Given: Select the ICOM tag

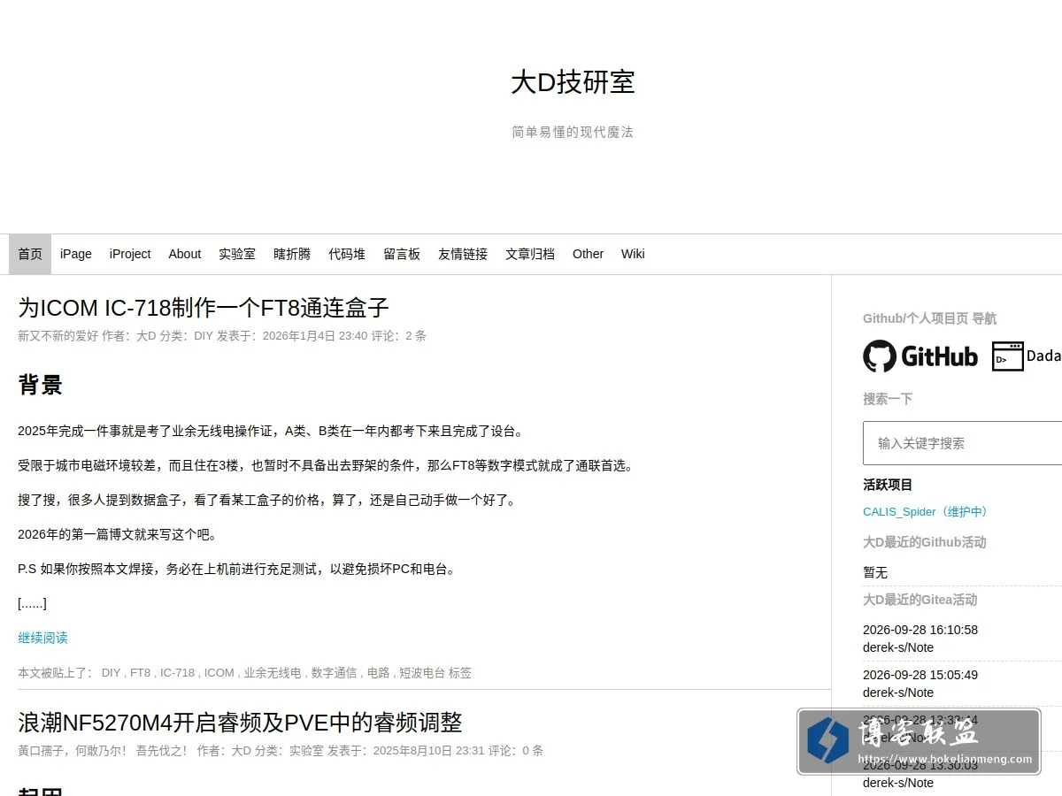Looking at the screenshot, I should pos(219,673).
